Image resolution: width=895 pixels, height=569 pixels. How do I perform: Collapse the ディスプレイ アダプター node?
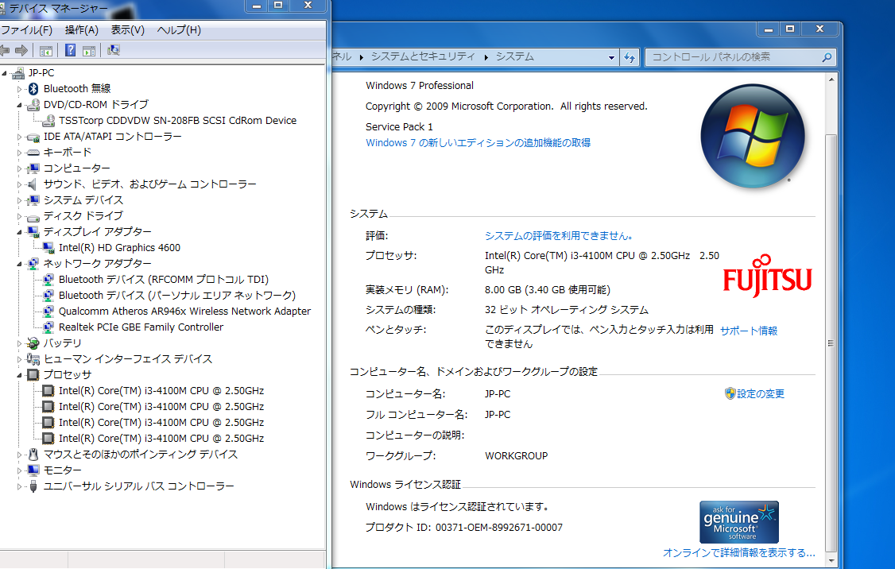pos(19,232)
